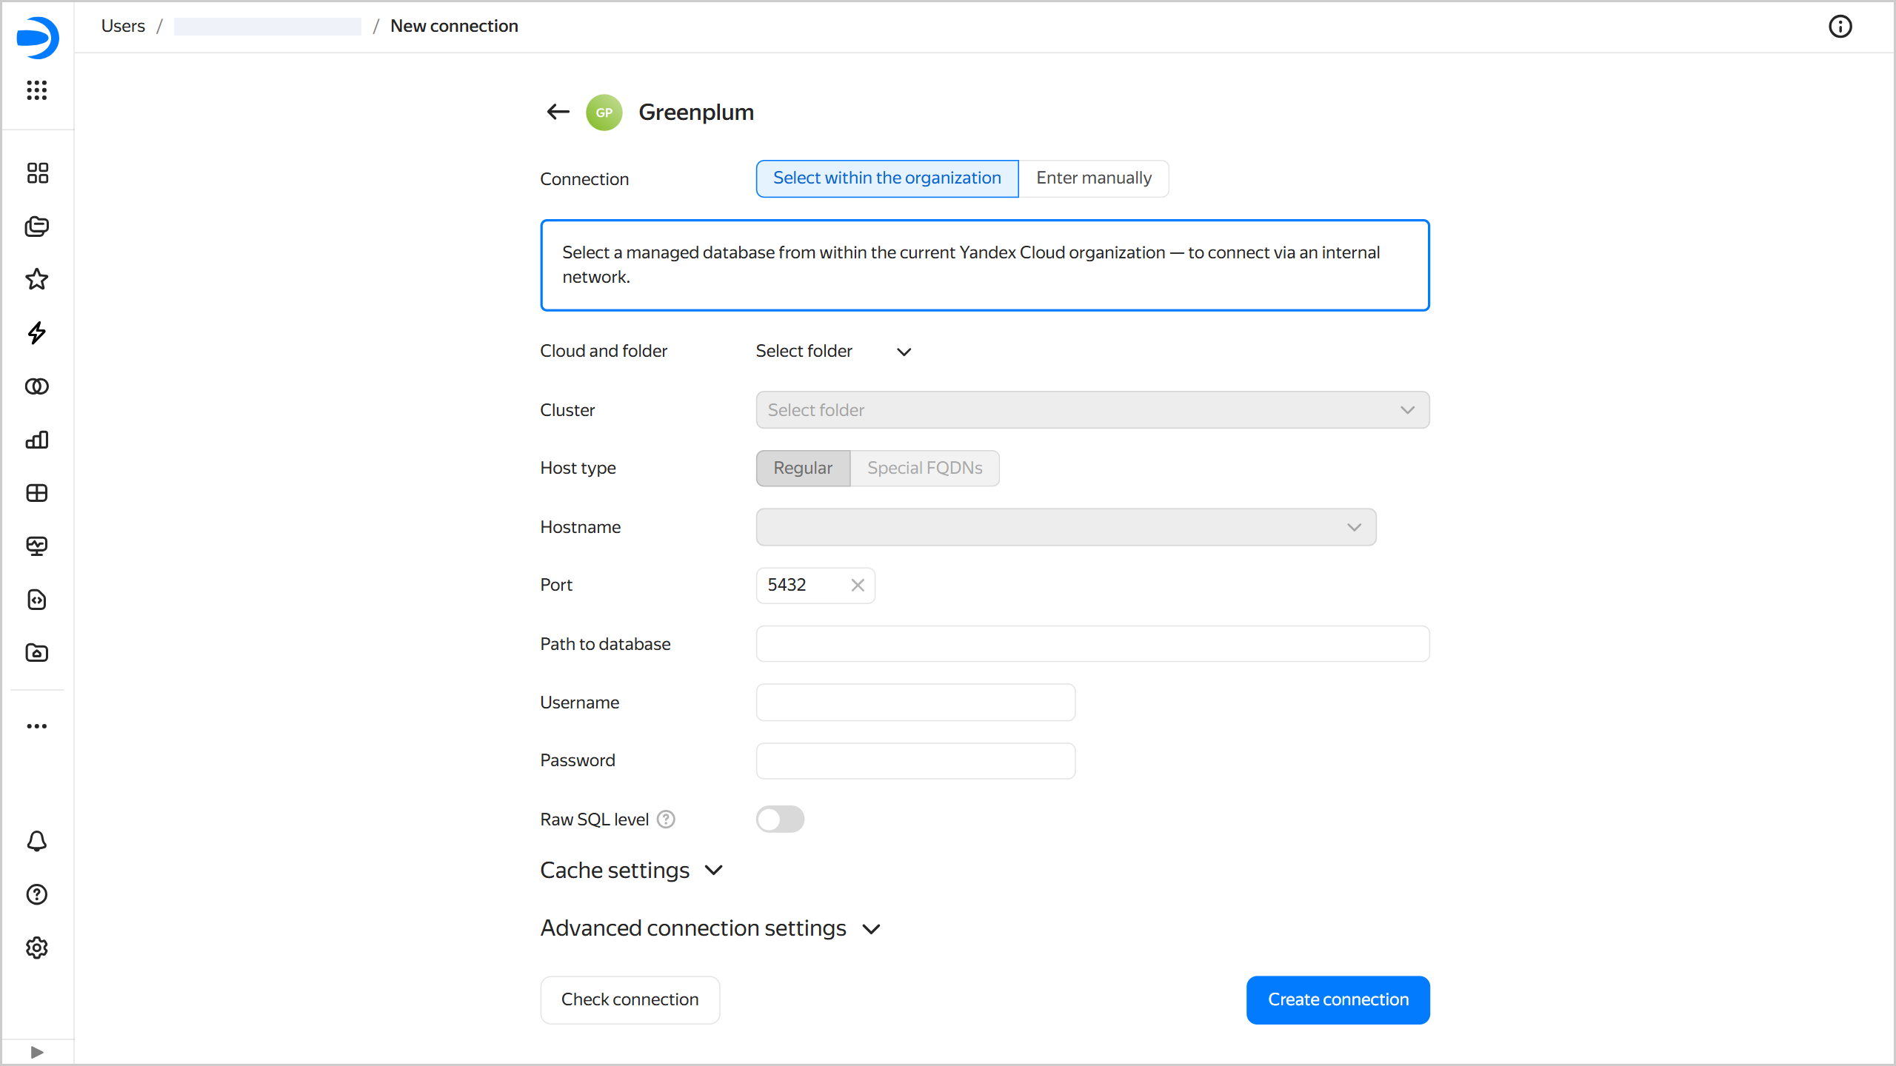Click the Check connection button
This screenshot has height=1066, width=1896.
click(x=630, y=1000)
